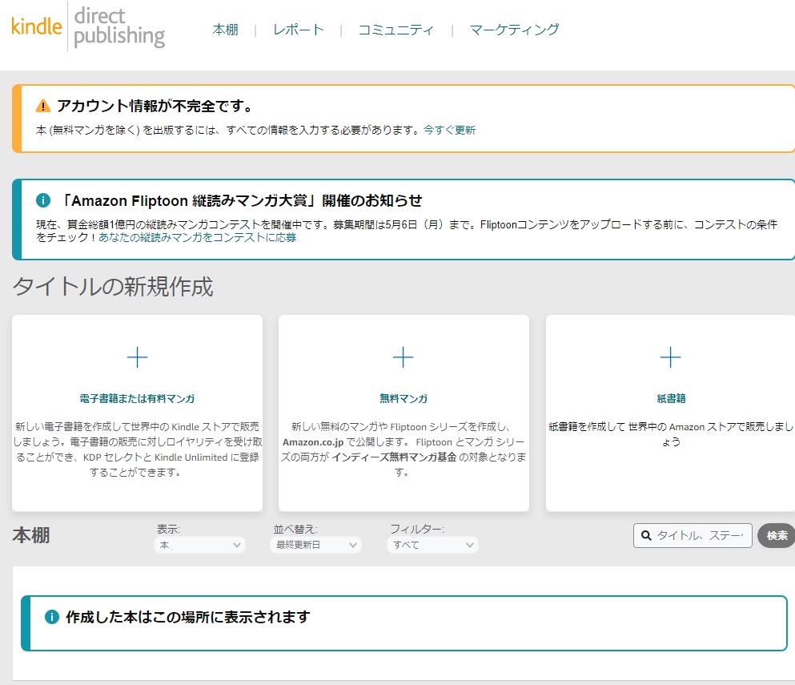Open the レポート navigation menu

tap(298, 30)
